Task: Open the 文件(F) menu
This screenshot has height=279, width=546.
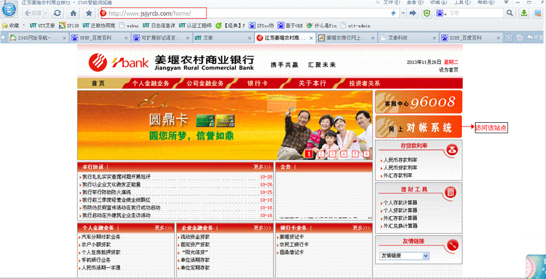Action: pyautogui.click(x=392, y=2)
